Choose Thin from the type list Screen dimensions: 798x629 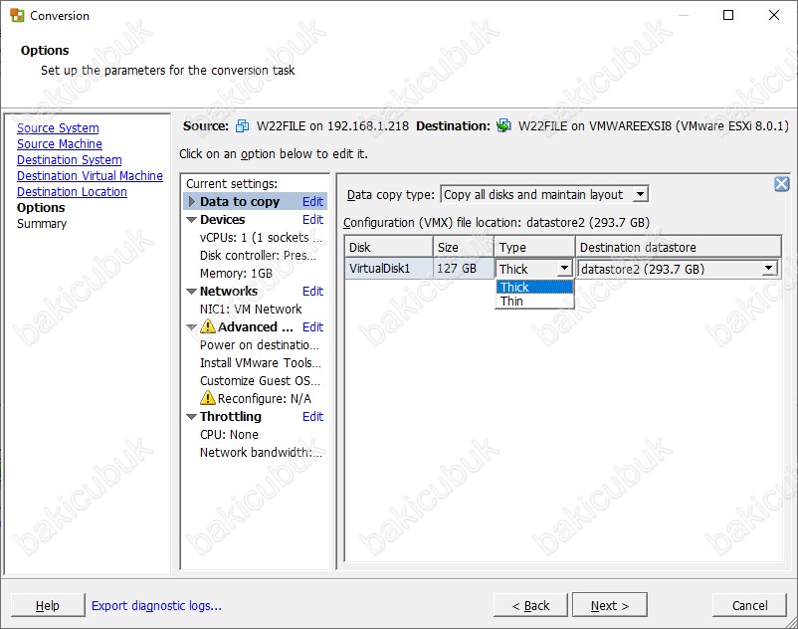pos(534,302)
